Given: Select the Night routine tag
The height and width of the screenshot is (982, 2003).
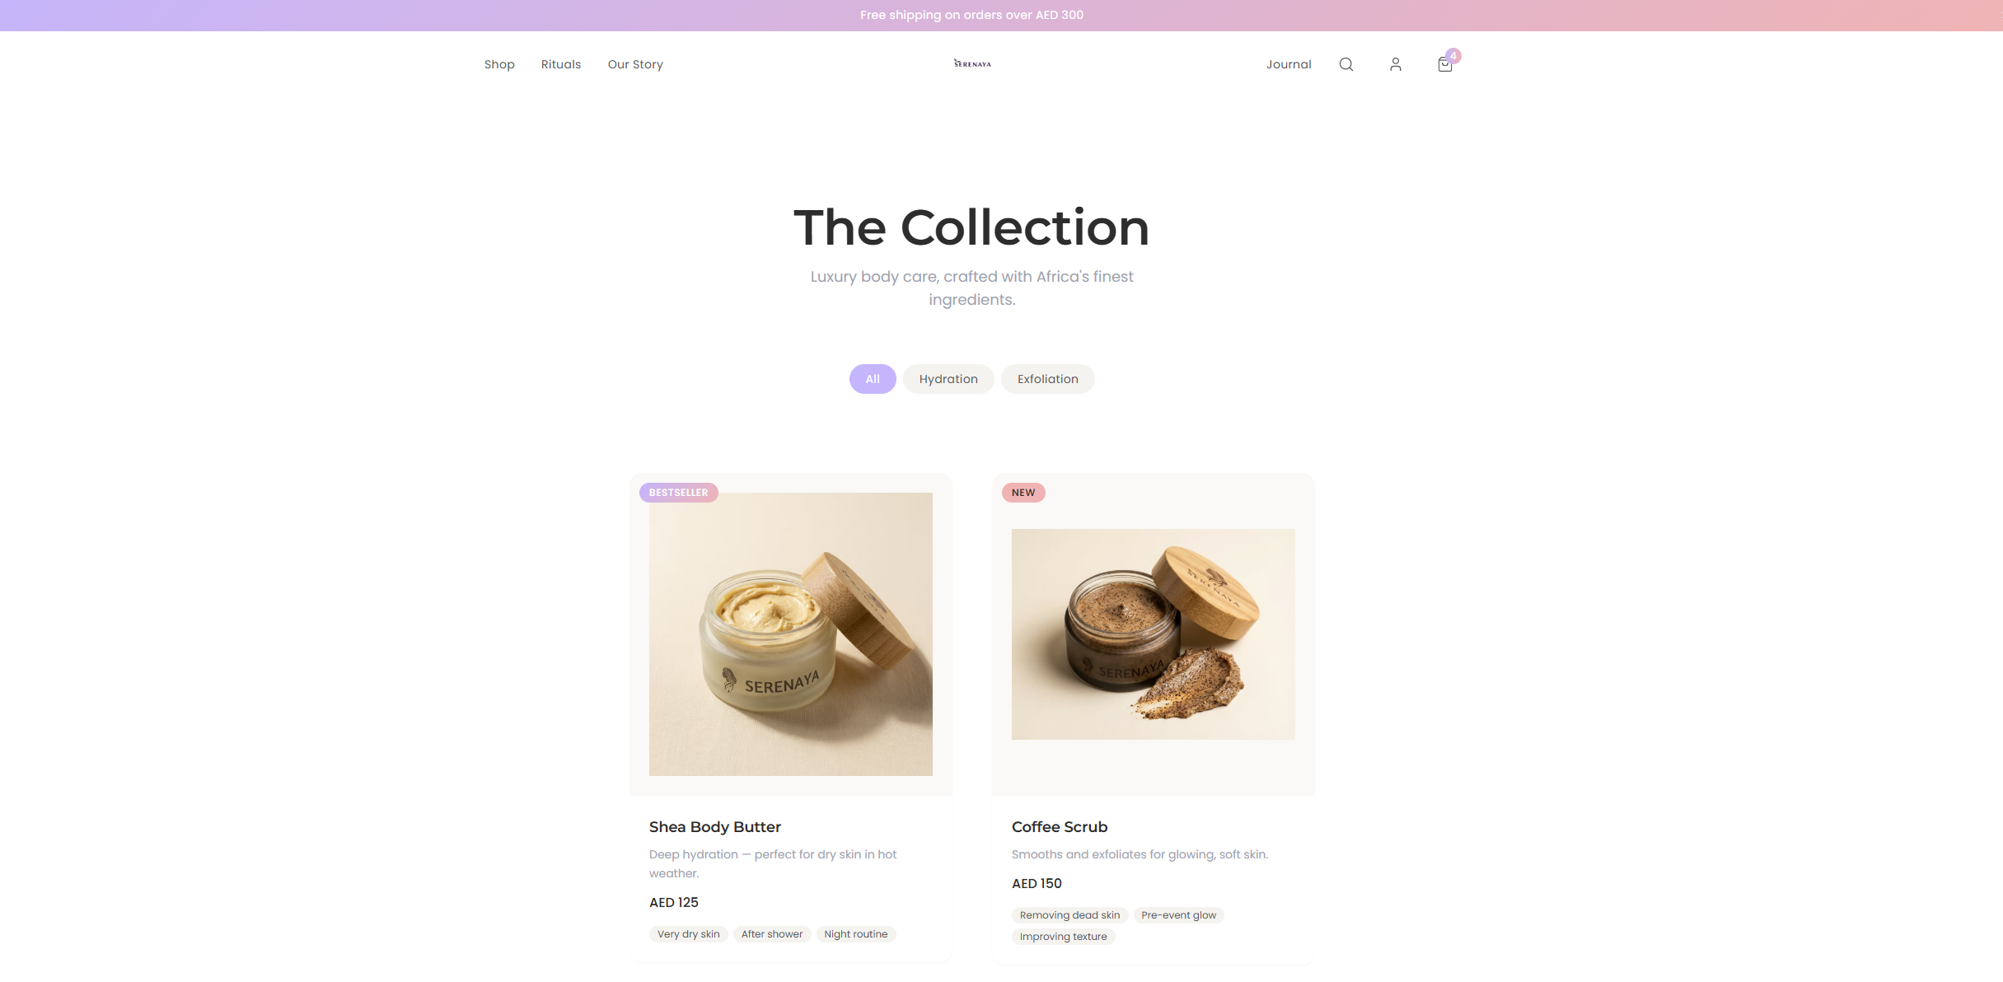Looking at the screenshot, I should 856,934.
